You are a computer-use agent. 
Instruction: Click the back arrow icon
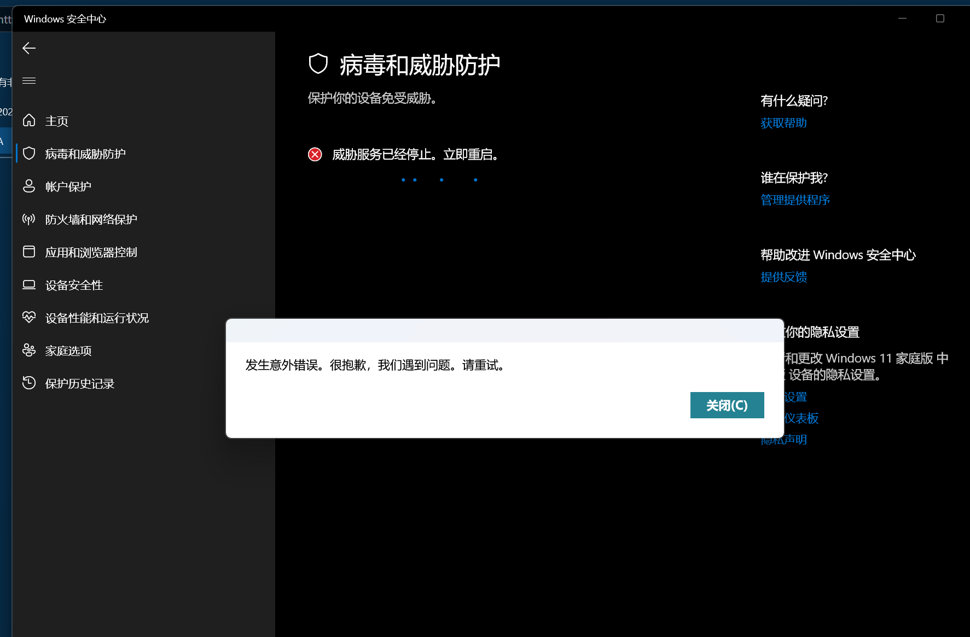pos(29,48)
